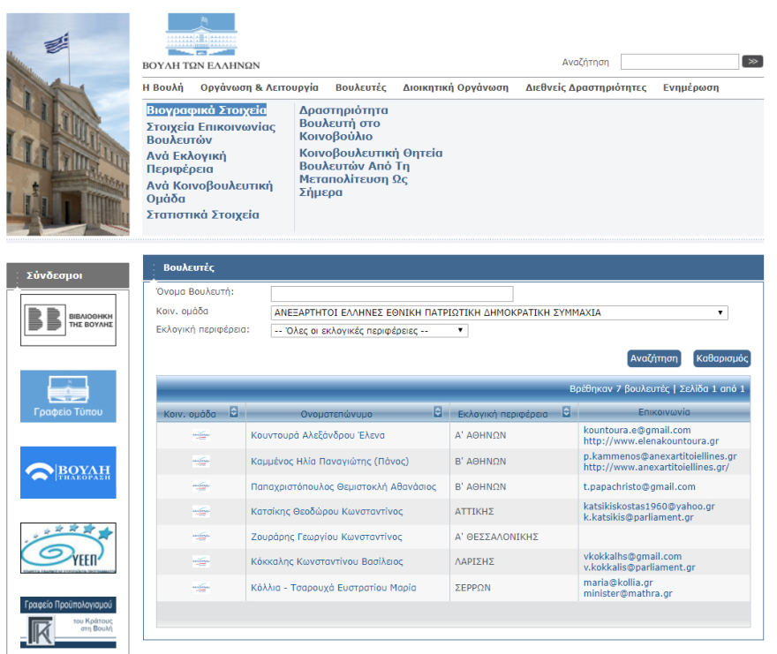Screen dimensions: 777x654
Task: Open the ΥΕΕΠ stars logo banner
Action: coord(68,548)
